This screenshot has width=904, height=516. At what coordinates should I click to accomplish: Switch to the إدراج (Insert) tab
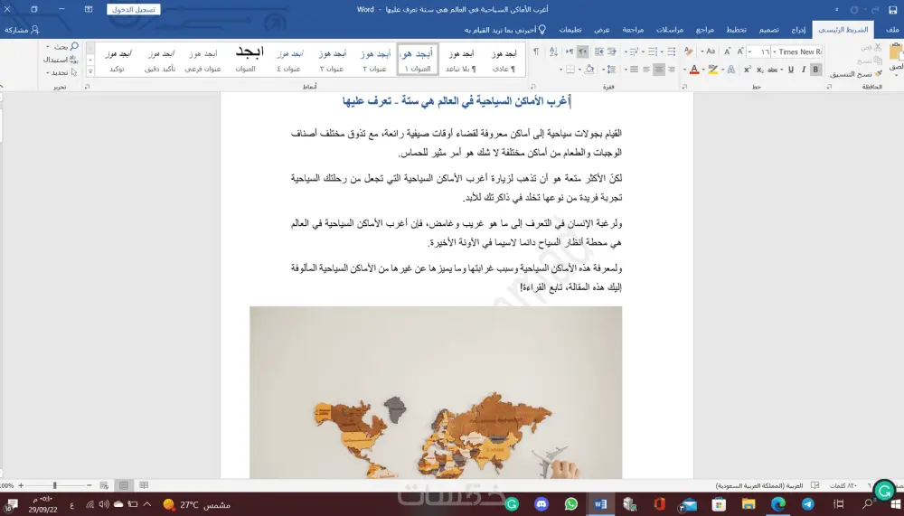click(798, 30)
